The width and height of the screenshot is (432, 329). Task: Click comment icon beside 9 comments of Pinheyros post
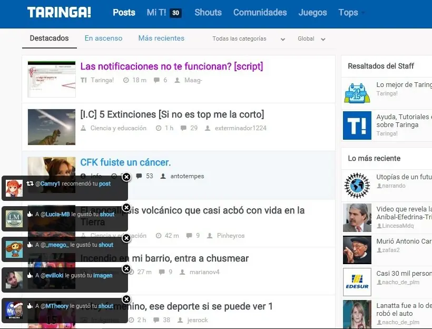[189, 236]
